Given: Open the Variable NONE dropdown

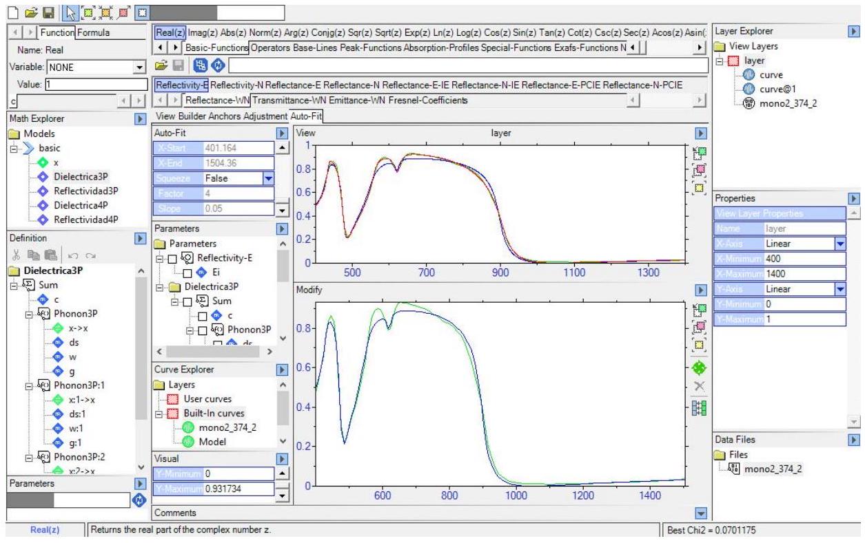Looking at the screenshot, I should pyautogui.click(x=139, y=67).
